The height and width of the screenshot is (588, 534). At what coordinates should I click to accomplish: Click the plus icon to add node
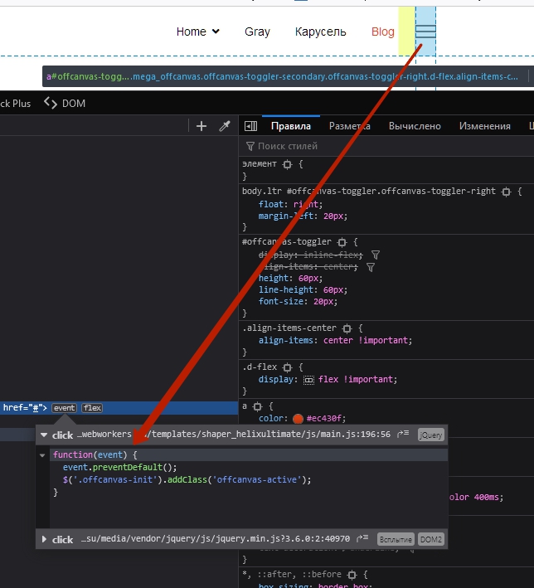pos(201,126)
